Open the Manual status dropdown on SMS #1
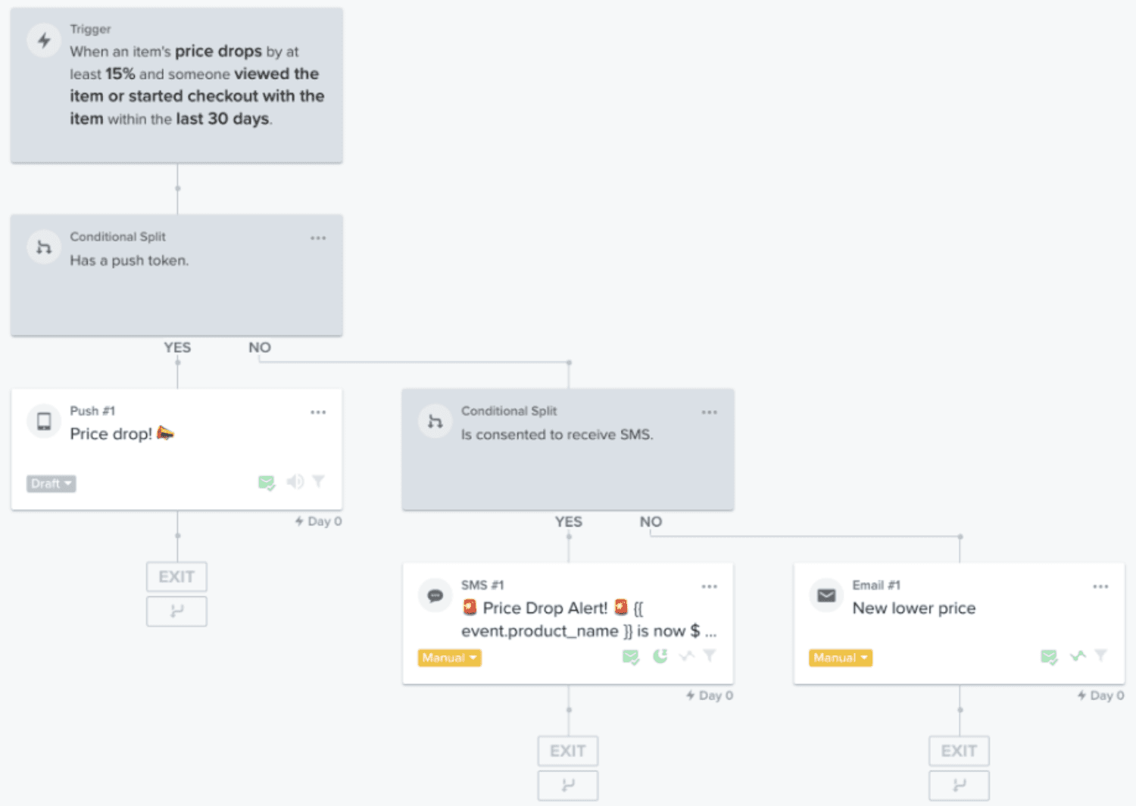 (449, 658)
